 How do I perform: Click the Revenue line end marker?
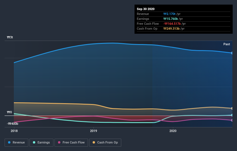point(232,53)
